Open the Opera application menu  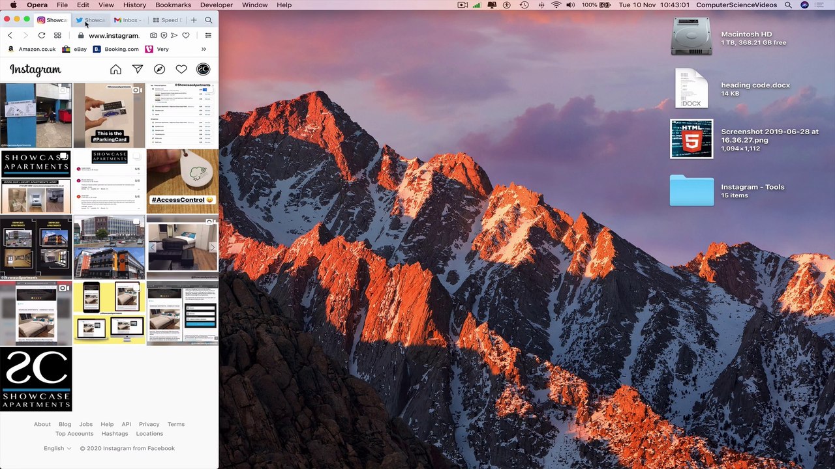click(x=37, y=5)
